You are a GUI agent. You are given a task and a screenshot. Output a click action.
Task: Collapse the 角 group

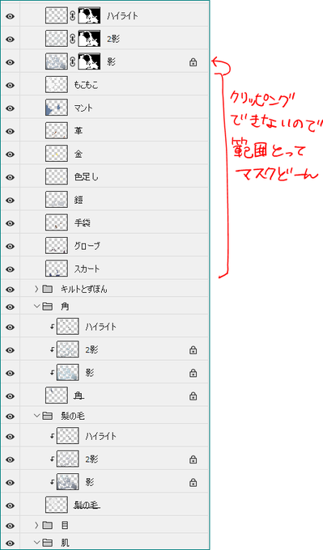point(36,307)
